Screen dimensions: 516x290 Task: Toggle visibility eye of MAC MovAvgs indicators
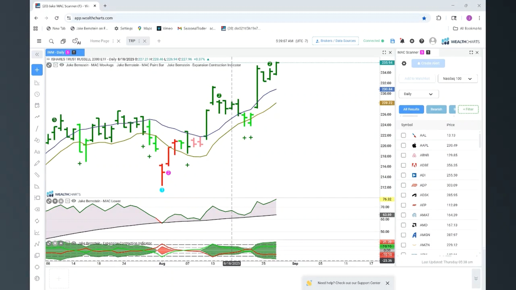[x=62, y=65]
